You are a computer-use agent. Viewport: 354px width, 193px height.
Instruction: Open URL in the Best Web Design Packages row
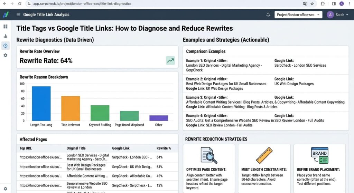click(x=40, y=167)
